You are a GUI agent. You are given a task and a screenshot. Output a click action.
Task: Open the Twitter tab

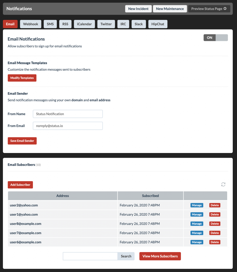[x=106, y=24]
